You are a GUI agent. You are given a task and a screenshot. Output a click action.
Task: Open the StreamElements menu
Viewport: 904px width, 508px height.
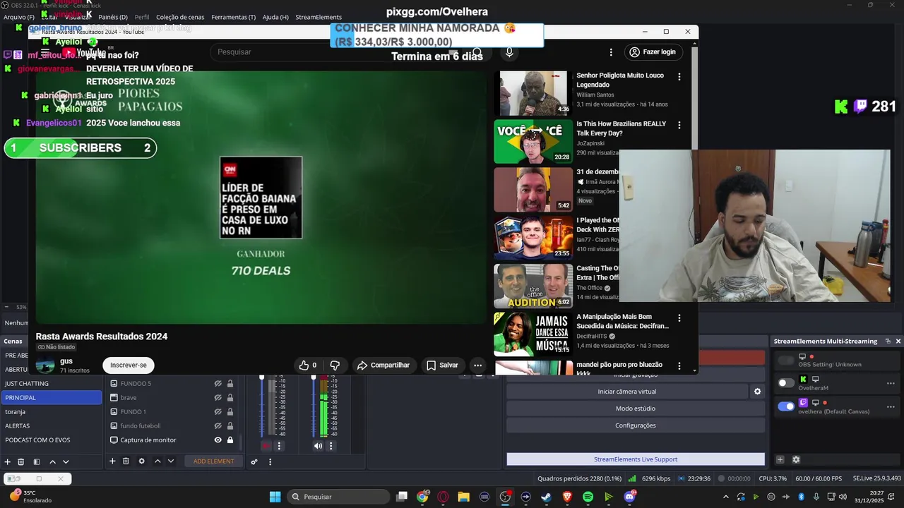[319, 17]
